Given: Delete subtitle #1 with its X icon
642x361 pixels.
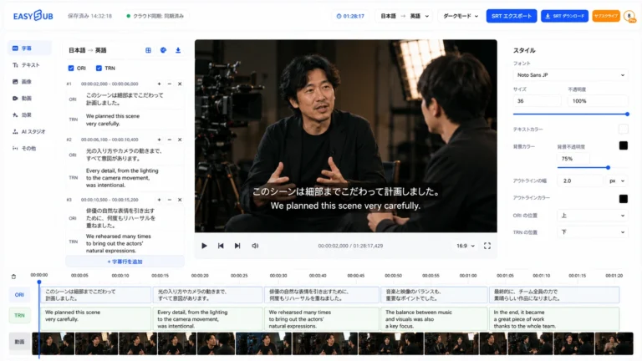Looking at the screenshot, I should [x=180, y=84].
